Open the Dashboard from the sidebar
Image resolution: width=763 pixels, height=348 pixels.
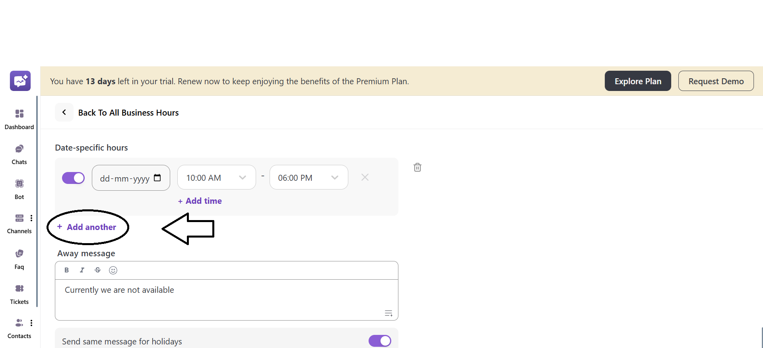click(x=19, y=119)
